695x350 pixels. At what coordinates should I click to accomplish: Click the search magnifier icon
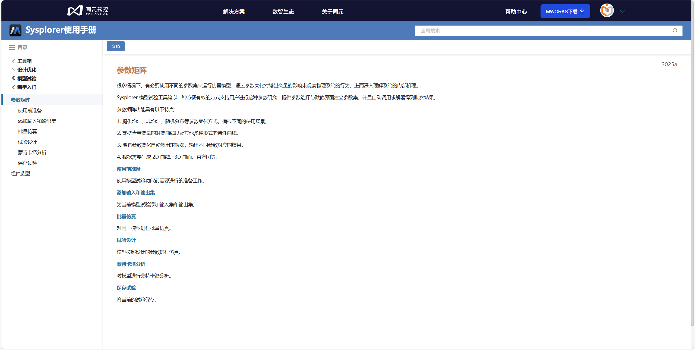tap(675, 30)
